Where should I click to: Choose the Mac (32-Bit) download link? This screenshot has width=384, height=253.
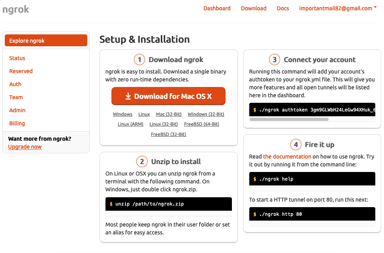click(x=169, y=114)
